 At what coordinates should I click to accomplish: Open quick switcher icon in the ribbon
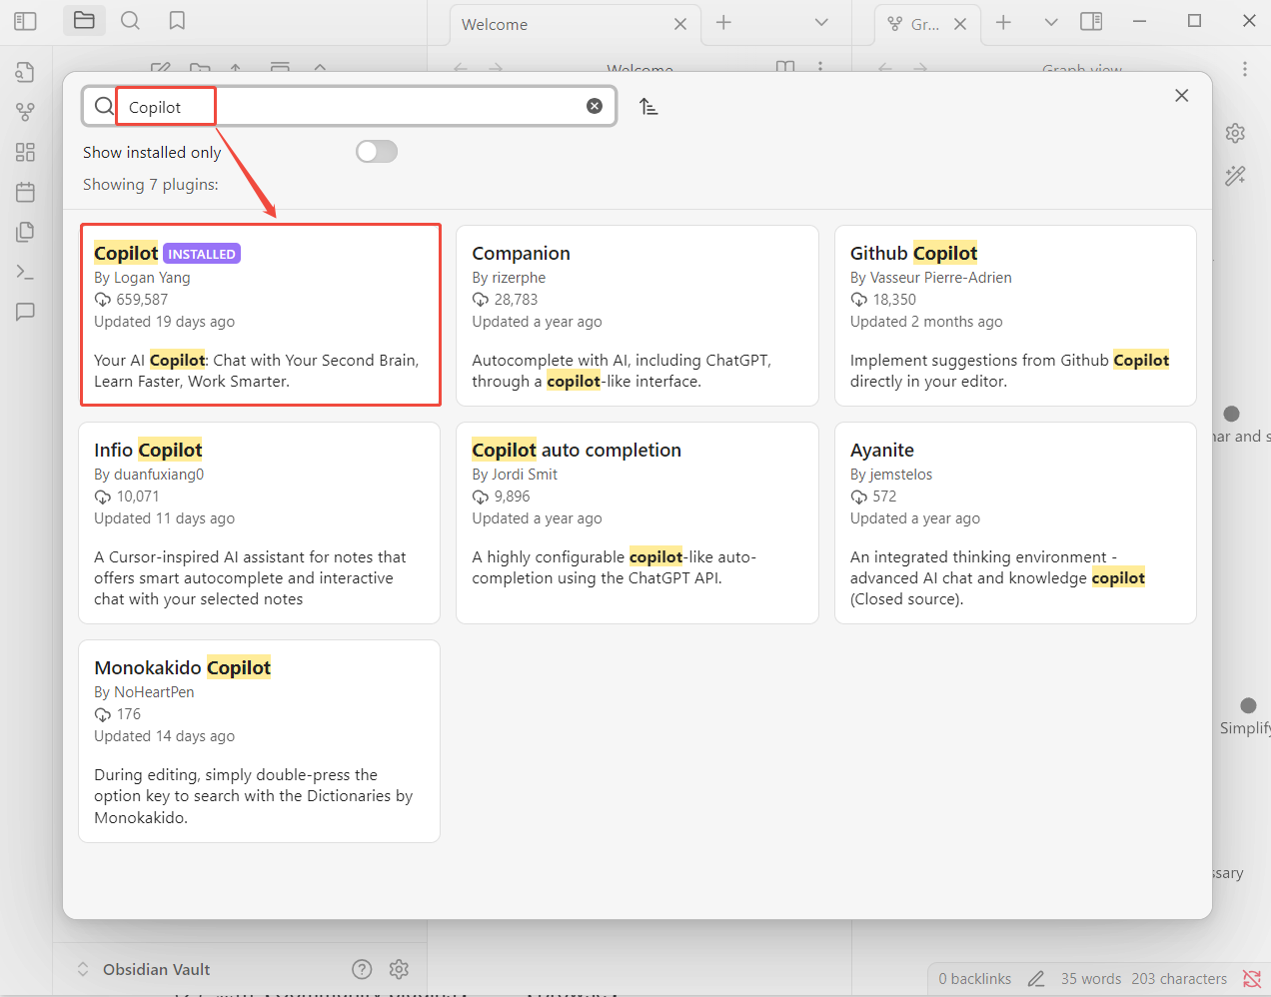(x=26, y=72)
